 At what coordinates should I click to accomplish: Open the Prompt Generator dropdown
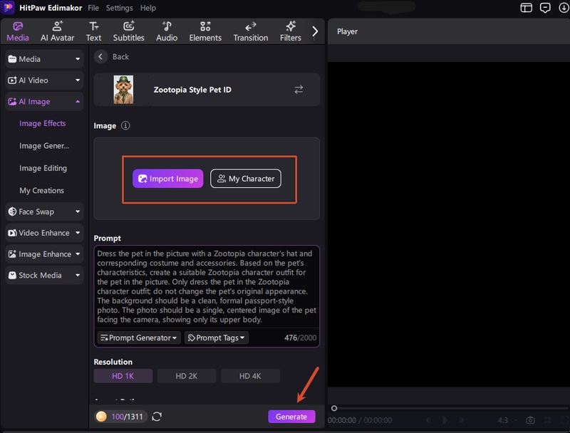click(138, 338)
